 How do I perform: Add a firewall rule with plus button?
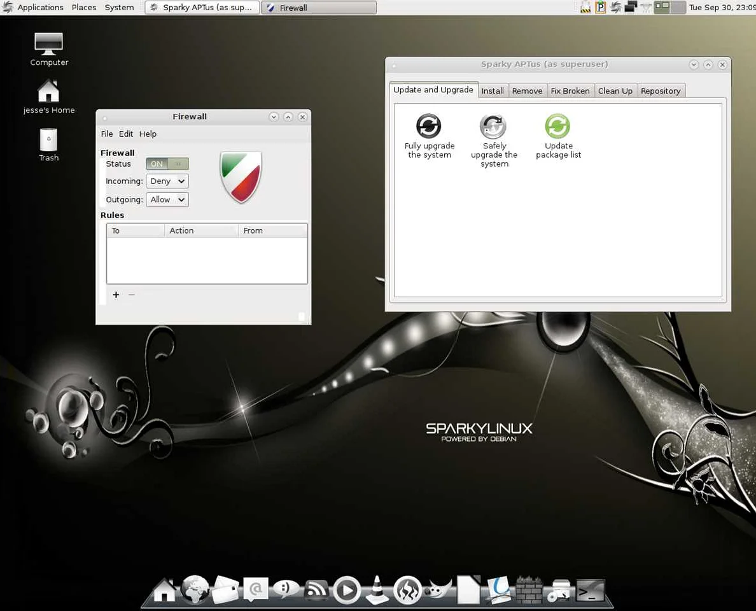point(116,295)
